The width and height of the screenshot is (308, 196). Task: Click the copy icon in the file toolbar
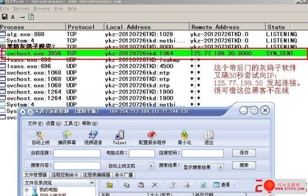126,185
